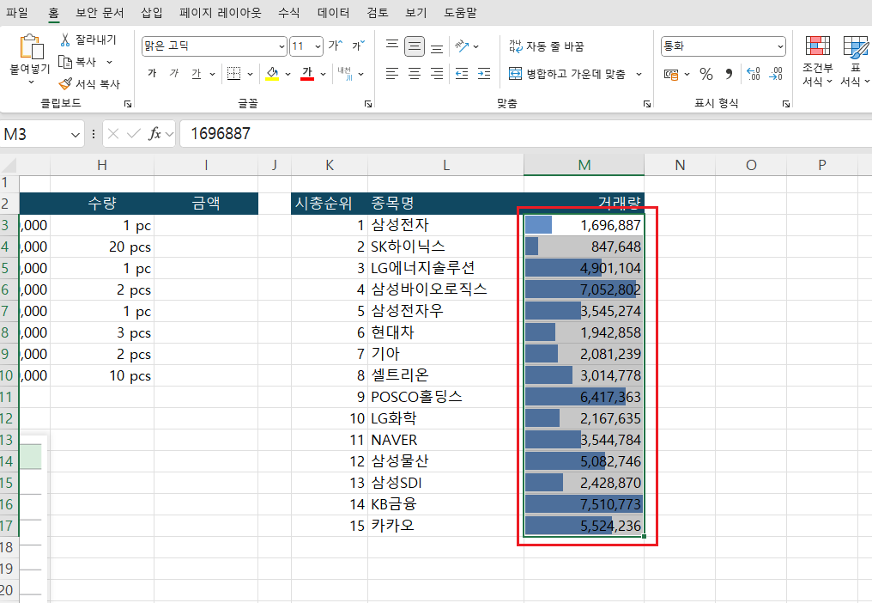Click the 거래량 header cell
This screenshot has width=872, height=603.
click(584, 204)
